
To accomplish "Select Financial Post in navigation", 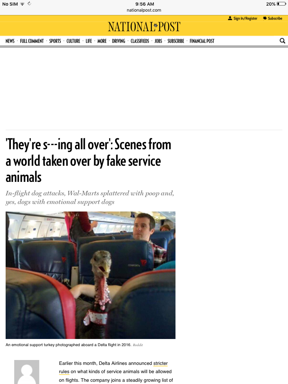I will [x=202, y=41].
